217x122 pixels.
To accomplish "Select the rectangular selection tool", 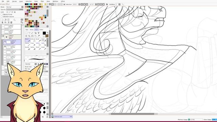I will [x=26, y=33].
